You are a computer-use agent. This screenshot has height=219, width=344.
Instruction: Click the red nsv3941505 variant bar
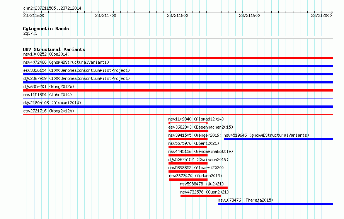188,139
